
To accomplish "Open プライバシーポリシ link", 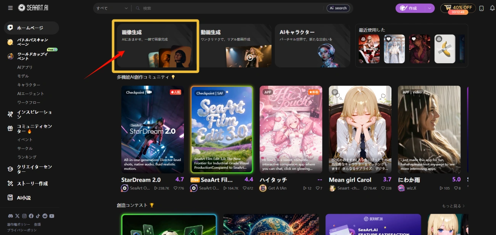I will point(22,230).
